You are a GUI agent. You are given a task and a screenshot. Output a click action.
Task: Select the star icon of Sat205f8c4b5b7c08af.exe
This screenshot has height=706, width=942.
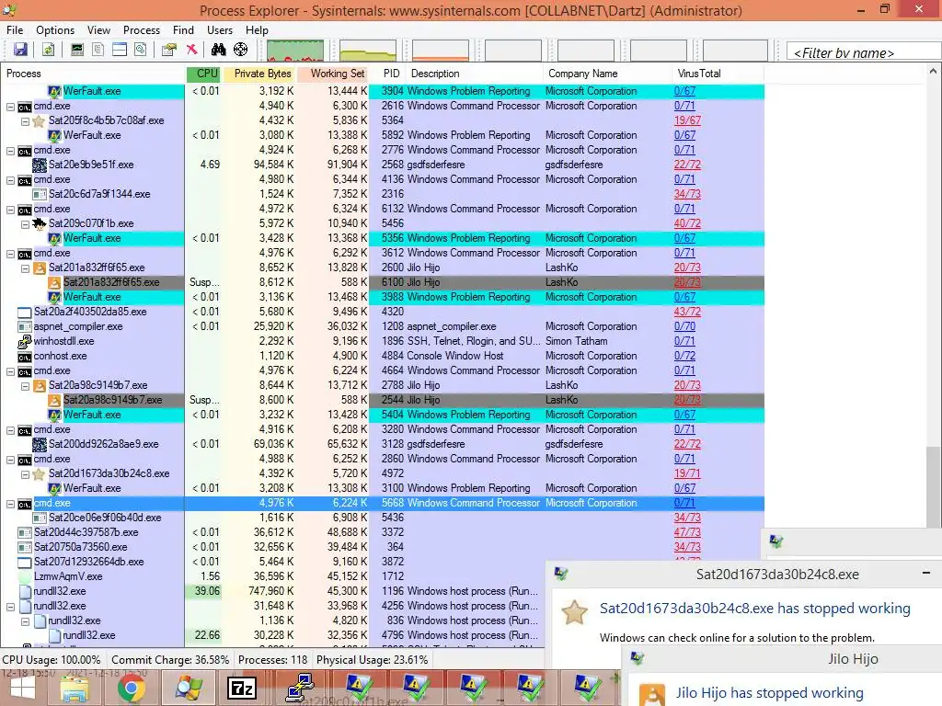point(39,120)
